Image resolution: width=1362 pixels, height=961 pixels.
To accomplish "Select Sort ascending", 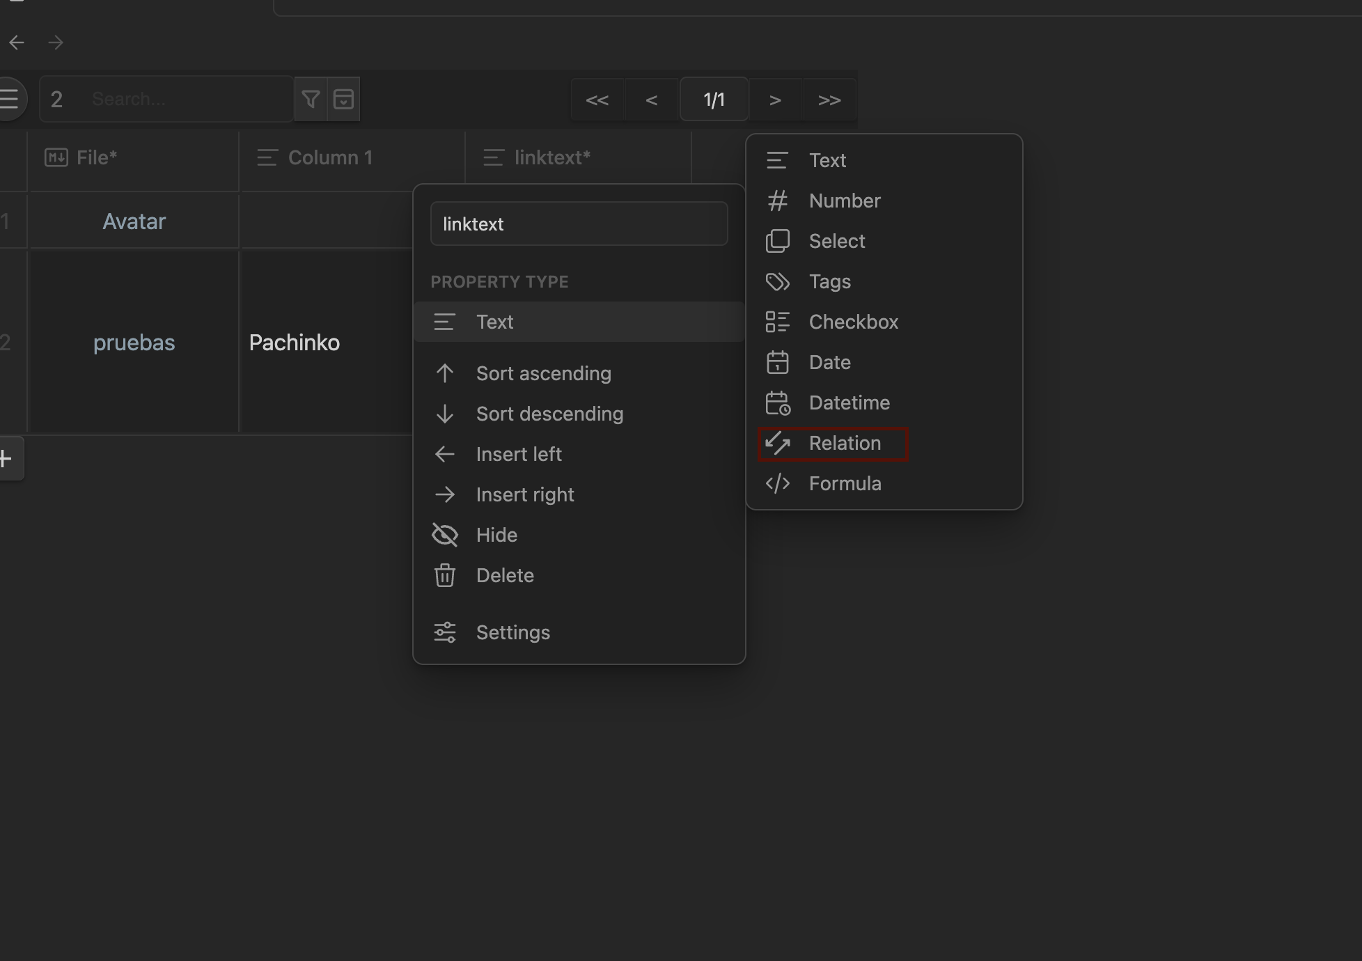I will click(542, 373).
